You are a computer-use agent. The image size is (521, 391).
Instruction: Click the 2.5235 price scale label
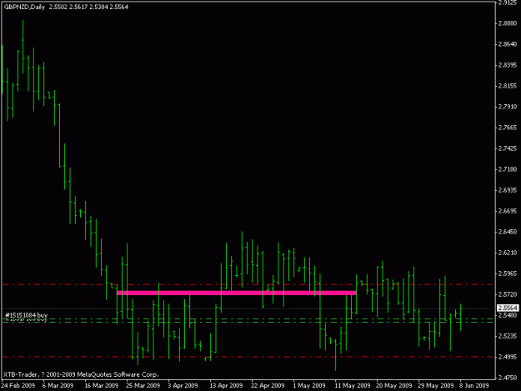[508, 336]
